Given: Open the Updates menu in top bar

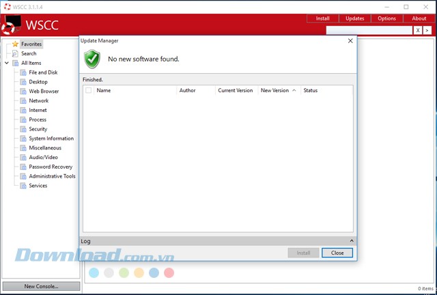Looking at the screenshot, I should pos(355,18).
